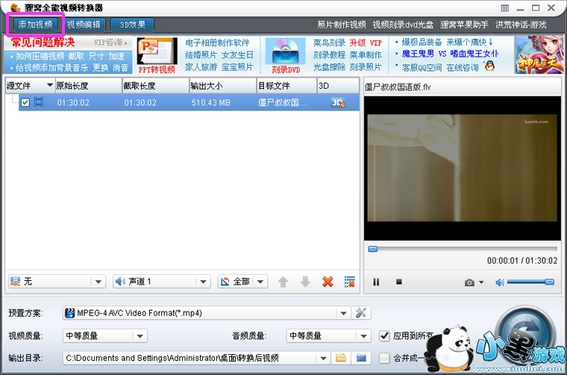Open VIP咨询 link
The image size is (567, 375).
[x=110, y=43]
